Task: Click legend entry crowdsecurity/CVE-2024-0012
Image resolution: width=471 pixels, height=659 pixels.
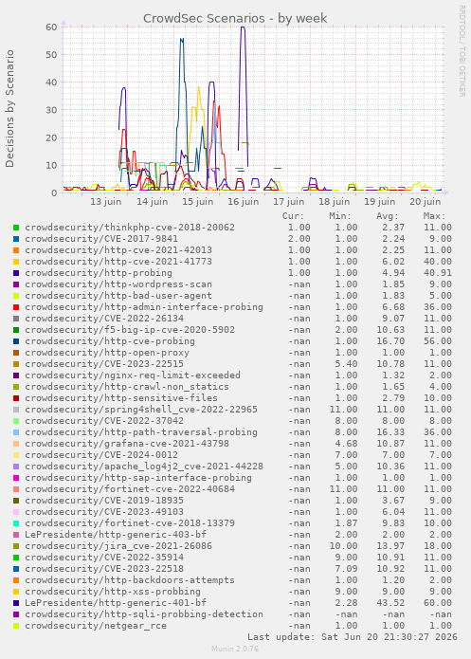Action: click(x=101, y=455)
